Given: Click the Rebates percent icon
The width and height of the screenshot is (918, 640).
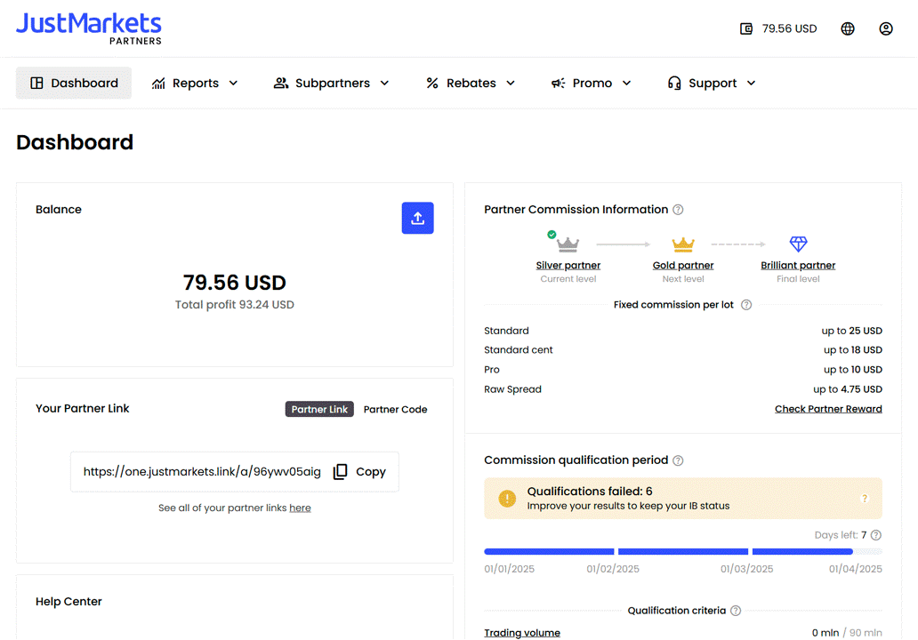Looking at the screenshot, I should (x=432, y=83).
